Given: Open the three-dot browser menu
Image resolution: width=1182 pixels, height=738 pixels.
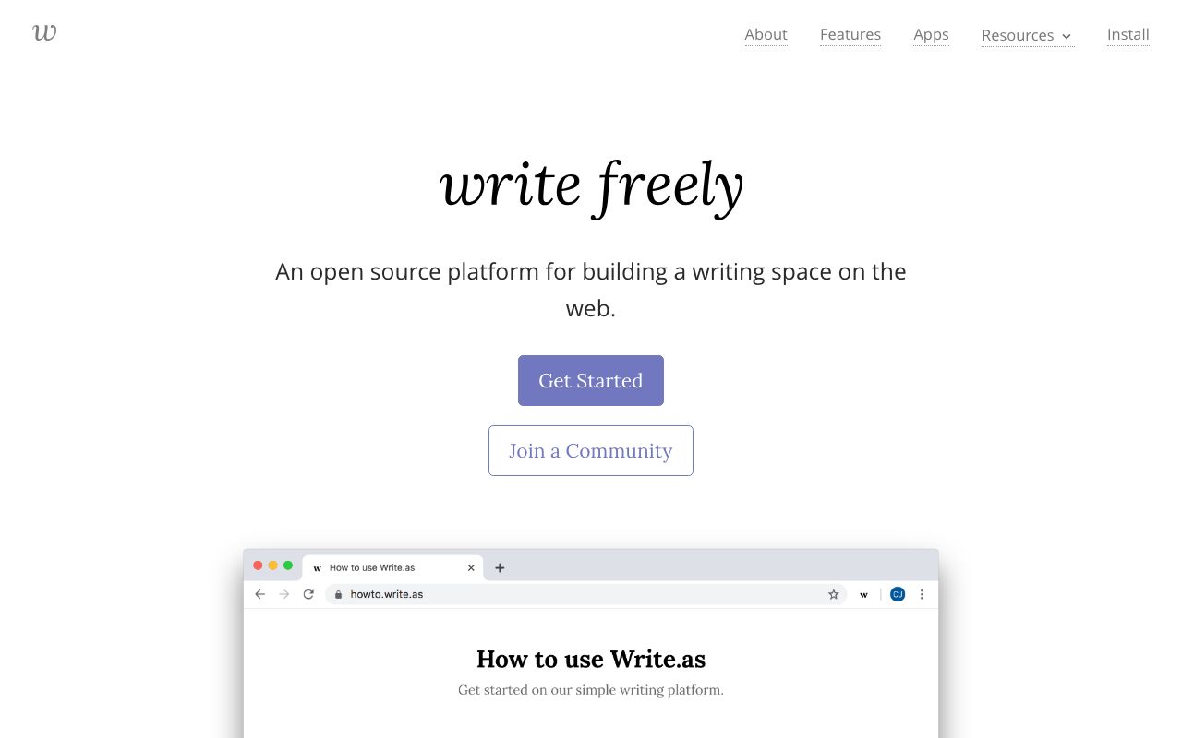Looking at the screenshot, I should coord(922,594).
